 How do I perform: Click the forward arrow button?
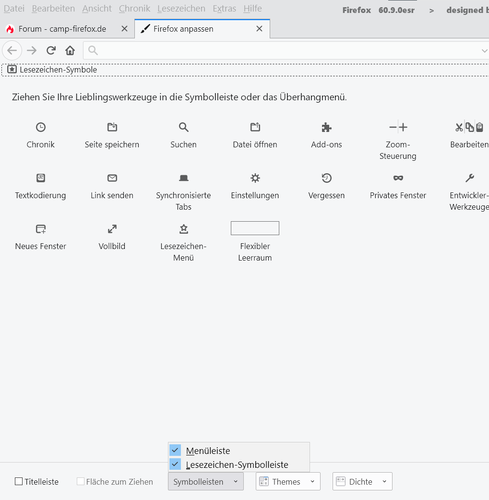click(x=32, y=50)
